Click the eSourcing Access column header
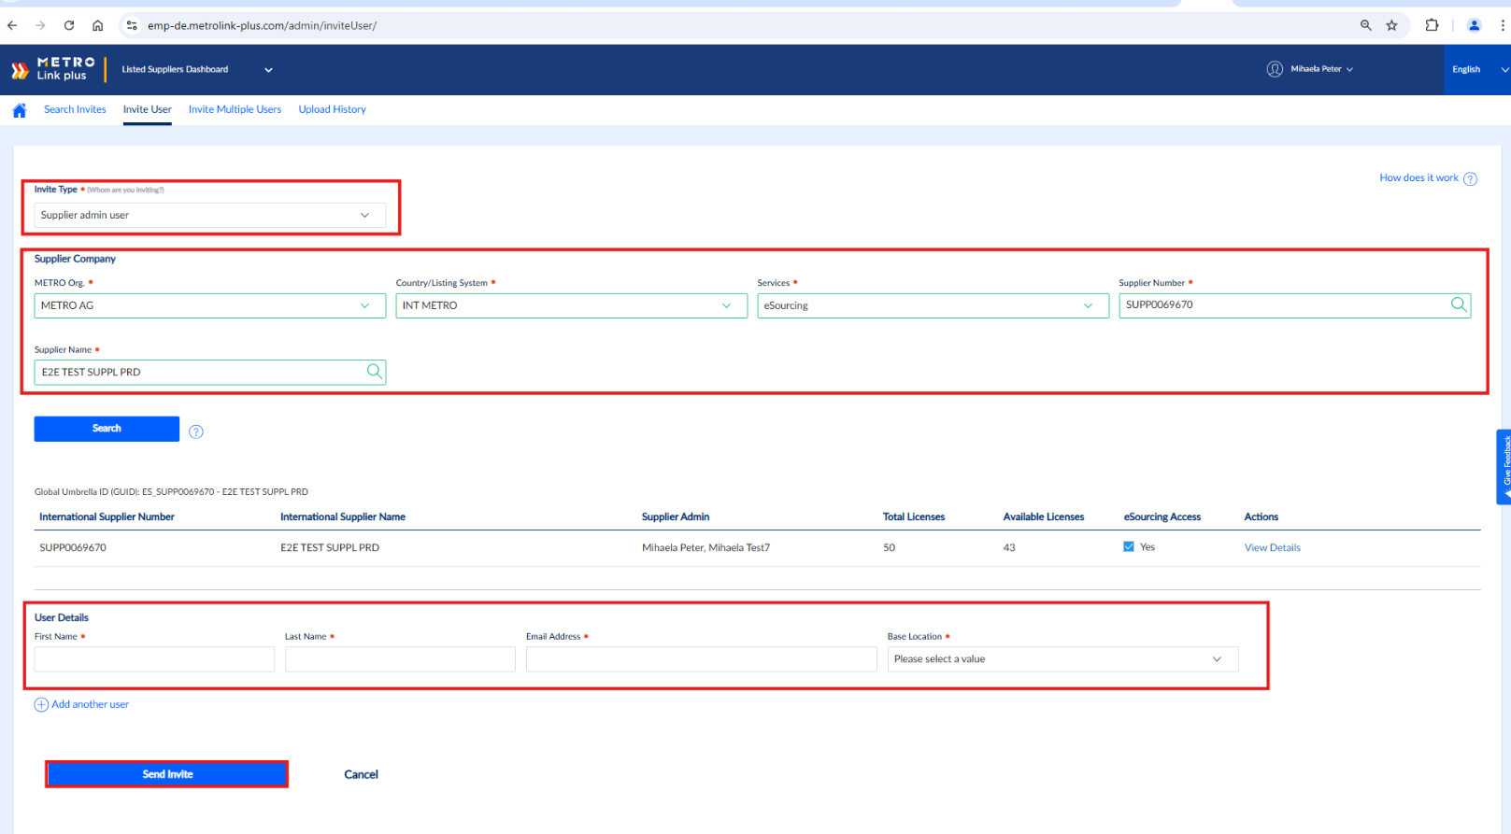 point(1162,516)
